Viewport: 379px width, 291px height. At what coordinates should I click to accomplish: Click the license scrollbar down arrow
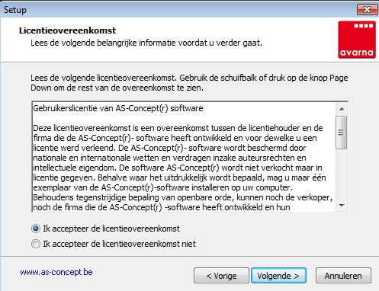point(342,206)
